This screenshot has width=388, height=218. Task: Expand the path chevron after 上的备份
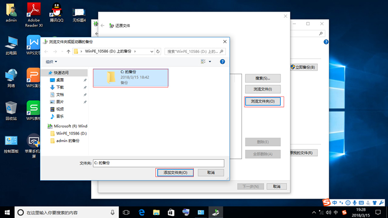[135, 51]
